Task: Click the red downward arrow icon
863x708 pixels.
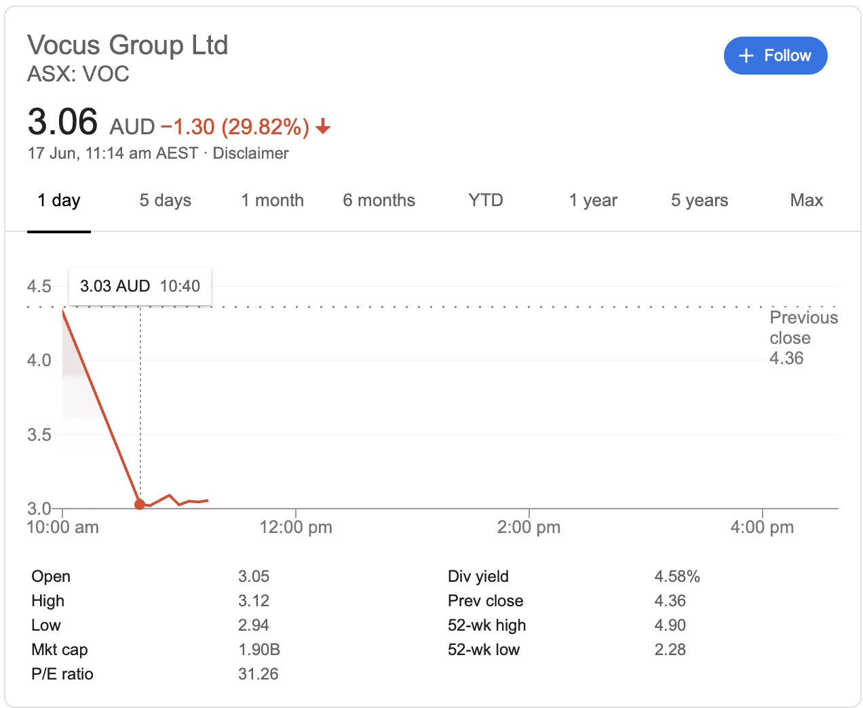Action: tap(324, 126)
